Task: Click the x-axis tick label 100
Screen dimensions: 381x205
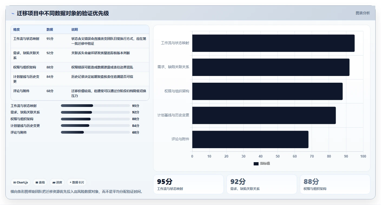Action: click(363, 157)
